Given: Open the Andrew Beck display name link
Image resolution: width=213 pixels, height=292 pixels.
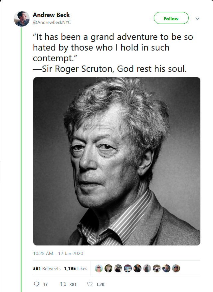Looking at the screenshot, I should pyautogui.click(x=51, y=15).
